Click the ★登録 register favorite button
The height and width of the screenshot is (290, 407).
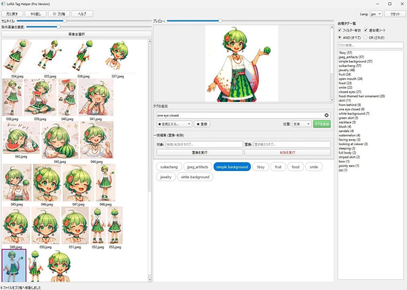[202, 124]
